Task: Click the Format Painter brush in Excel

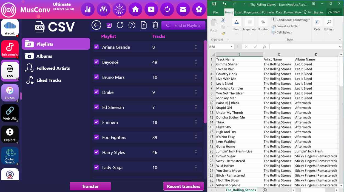Action: click(223, 33)
